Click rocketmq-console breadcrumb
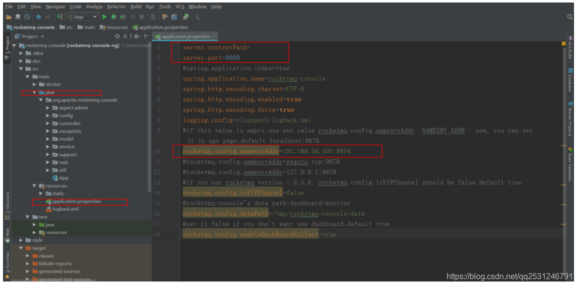This screenshot has width=577, height=286. tap(31, 27)
